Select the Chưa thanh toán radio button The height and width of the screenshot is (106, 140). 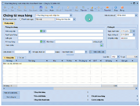pyautogui.click(x=4, y=19)
